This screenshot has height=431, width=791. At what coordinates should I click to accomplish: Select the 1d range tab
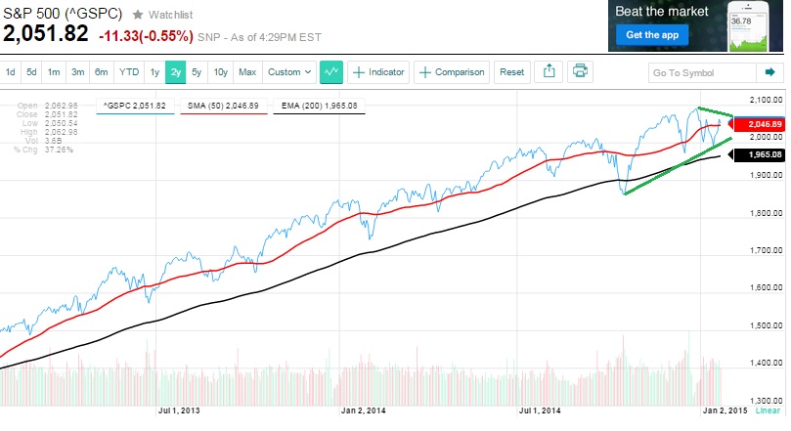click(11, 71)
